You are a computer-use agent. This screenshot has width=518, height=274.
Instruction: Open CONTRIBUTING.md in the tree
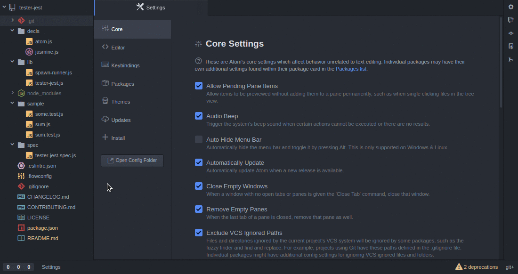coord(51,207)
